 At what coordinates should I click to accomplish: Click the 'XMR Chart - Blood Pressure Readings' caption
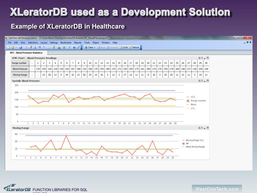tap(34, 58)
